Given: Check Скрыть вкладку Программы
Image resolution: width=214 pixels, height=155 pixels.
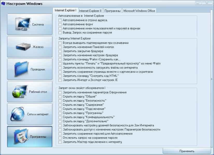Looking at the screenshot, I should (x=60, y=113).
